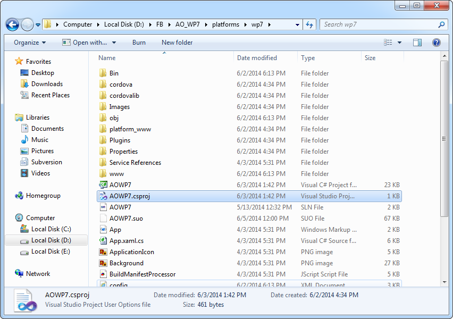The height and width of the screenshot is (319, 453).
Task: Select the cordova folder icon
Action: tap(103, 85)
